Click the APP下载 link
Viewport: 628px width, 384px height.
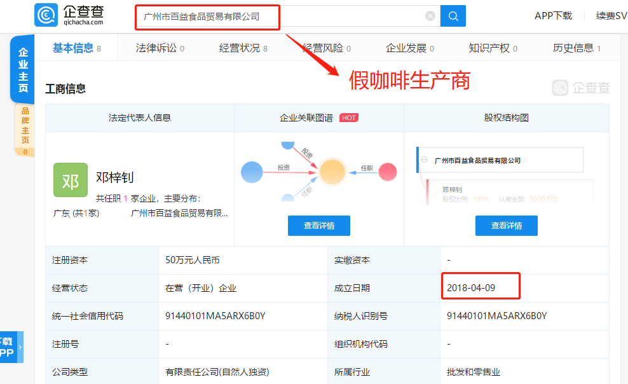click(553, 16)
